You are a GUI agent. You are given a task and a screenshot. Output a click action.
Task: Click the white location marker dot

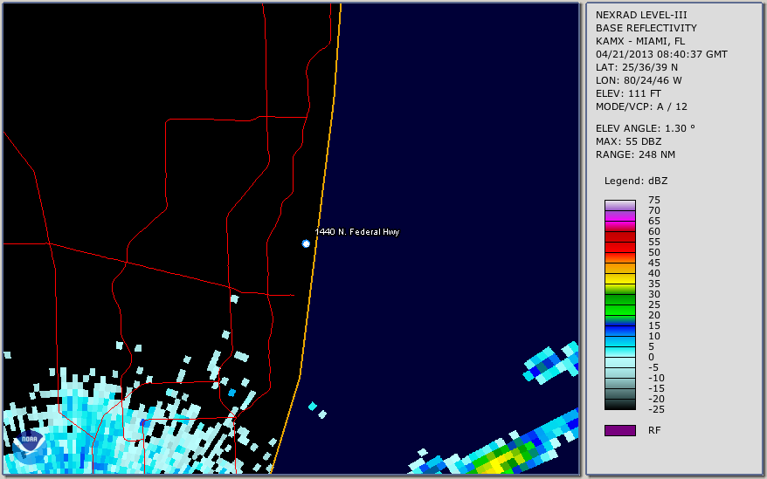coord(306,243)
